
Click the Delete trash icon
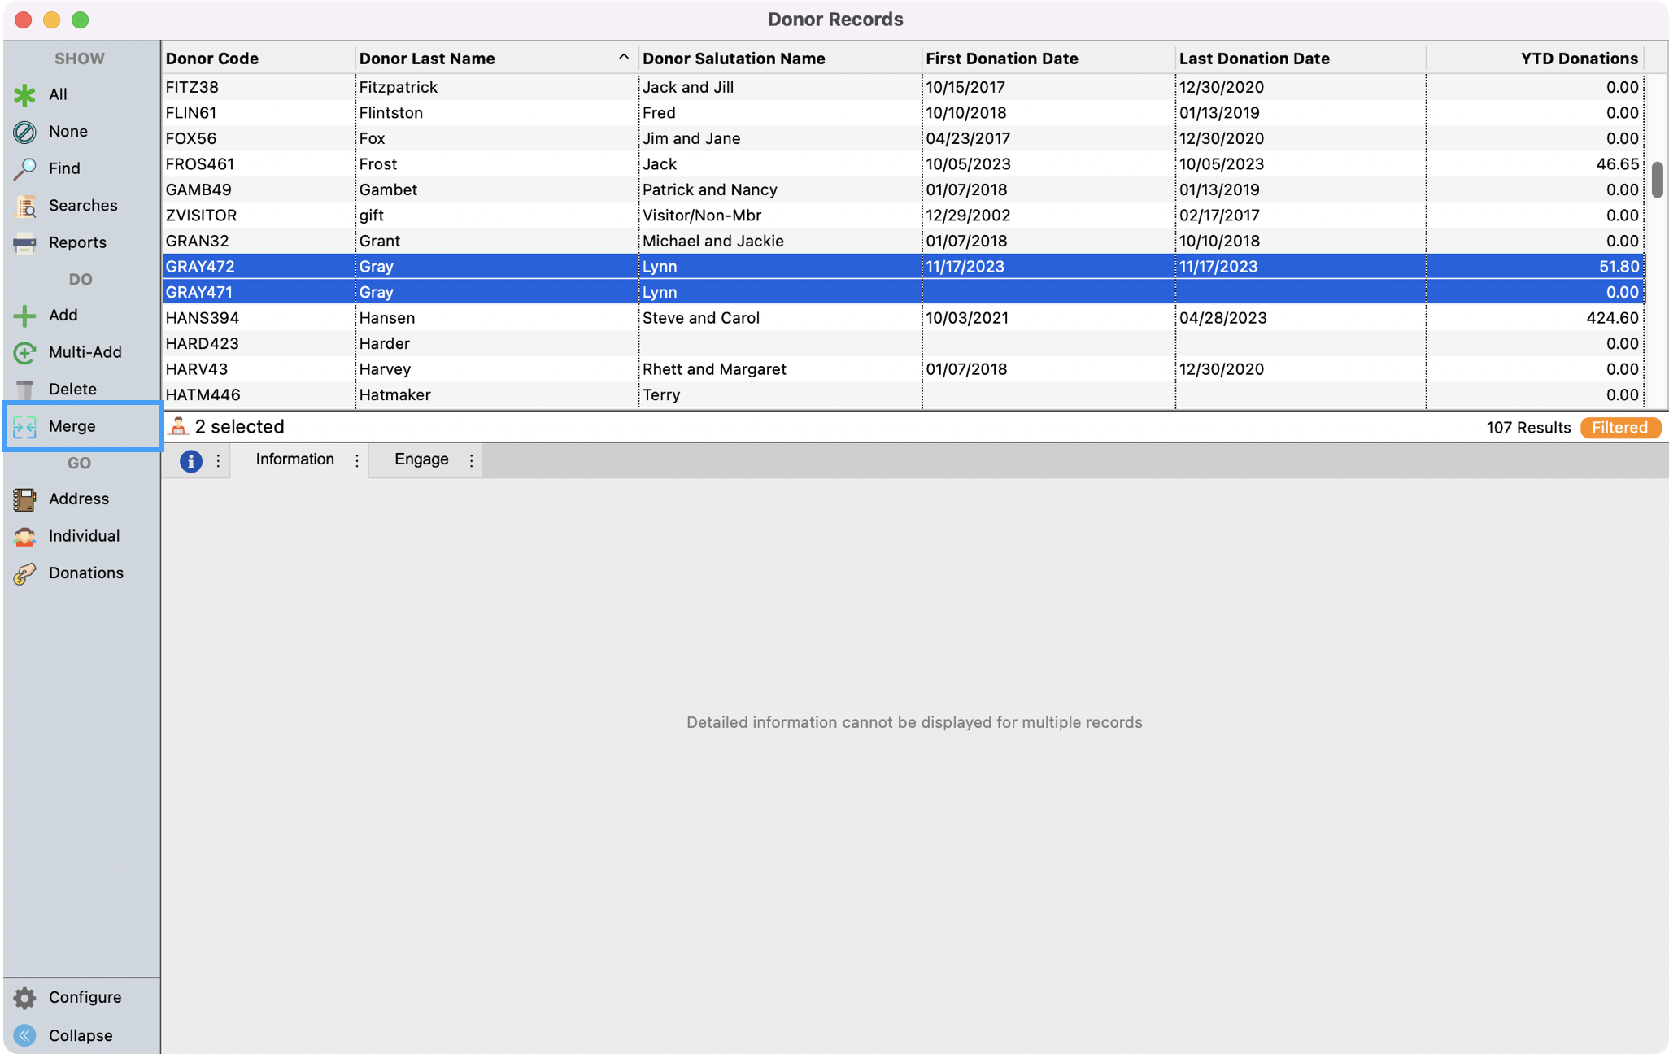click(x=24, y=390)
